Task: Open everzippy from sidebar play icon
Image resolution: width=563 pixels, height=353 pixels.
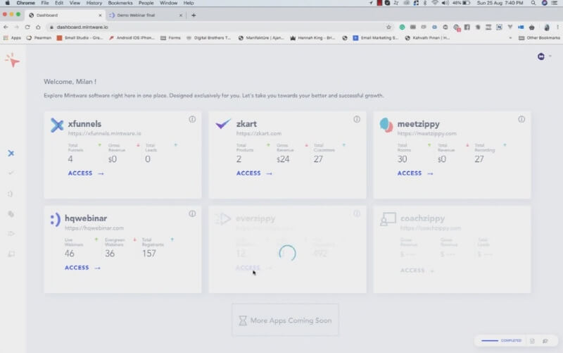Action: 11,234
